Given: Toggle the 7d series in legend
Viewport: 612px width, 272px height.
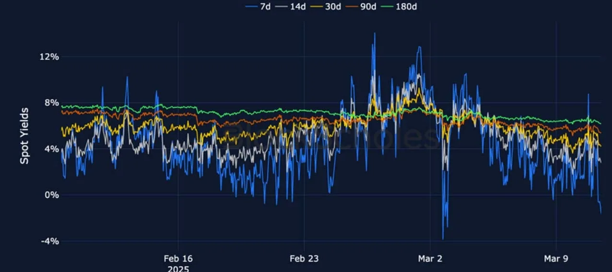Looking at the screenshot, I should tap(258, 6).
